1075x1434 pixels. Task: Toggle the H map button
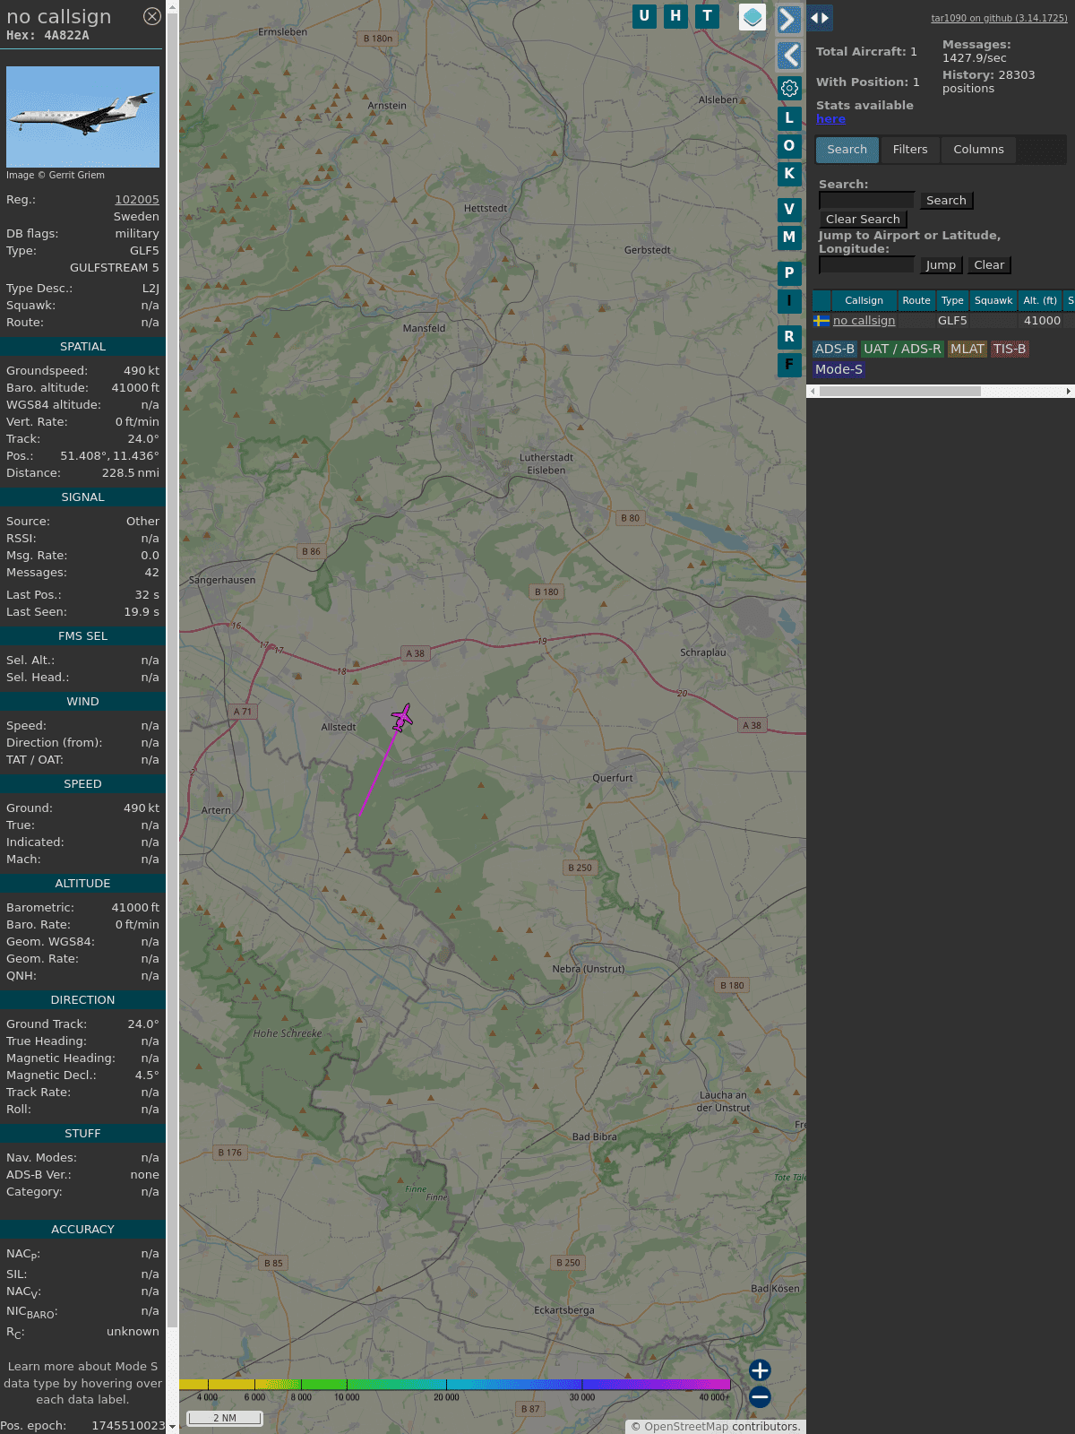(x=675, y=16)
